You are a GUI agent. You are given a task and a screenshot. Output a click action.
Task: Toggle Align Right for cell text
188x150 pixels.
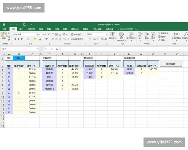(60, 39)
